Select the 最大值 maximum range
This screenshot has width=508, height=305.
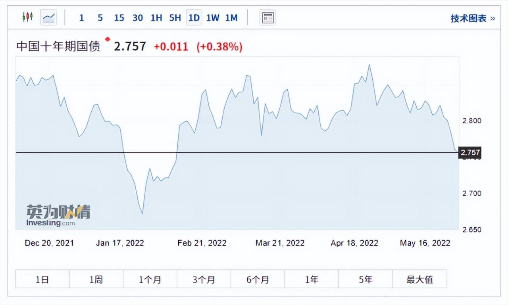tap(419, 279)
